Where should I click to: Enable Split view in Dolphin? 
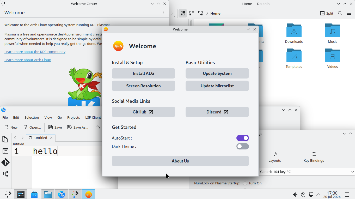pyautogui.click(x=327, y=13)
